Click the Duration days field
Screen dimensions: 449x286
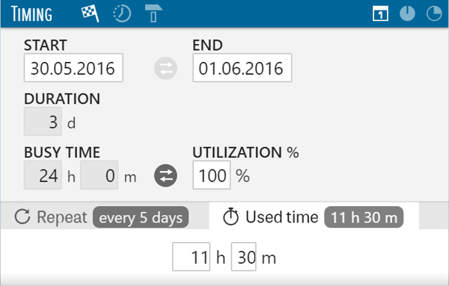pyautogui.click(x=43, y=122)
